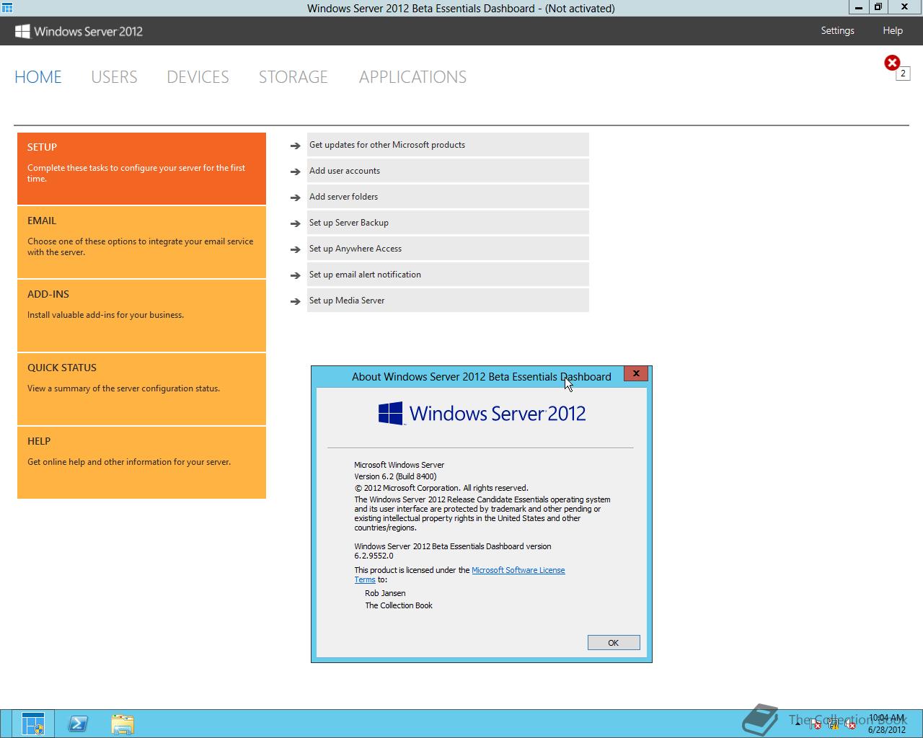Open the Set up Media Server task

pos(448,301)
